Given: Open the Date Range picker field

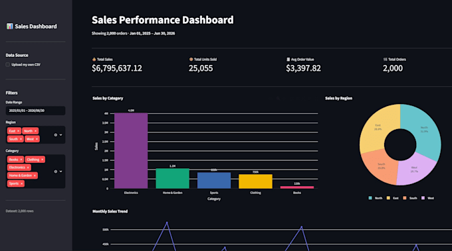Looking at the screenshot, I should click(x=35, y=111).
